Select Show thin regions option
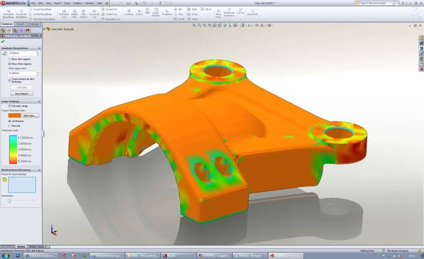Image resolution: width=424 pixels, height=259 pixels. pyautogui.click(x=19, y=59)
